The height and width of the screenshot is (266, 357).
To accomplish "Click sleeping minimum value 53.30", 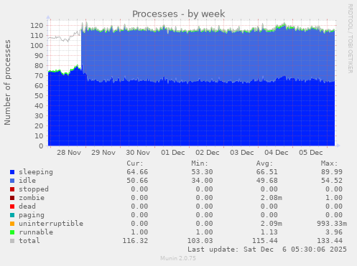I will 202,172.
